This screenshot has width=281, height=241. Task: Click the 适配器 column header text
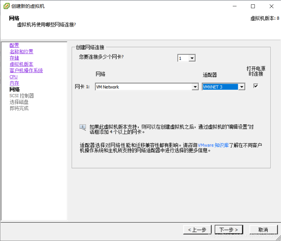click(x=210, y=75)
